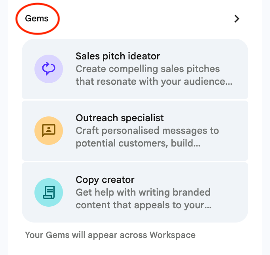Image resolution: width=270 pixels, height=255 pixels.
Task: Click 'that resonate with your audience…' truncated line
Action: click(x=154, y=82)
